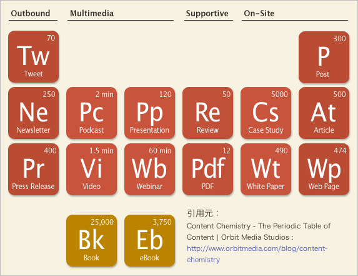Image resolution: width=358 pixels, height=276 pixels.
Task: Click the Outbound column heading
Action: point(31,13)
